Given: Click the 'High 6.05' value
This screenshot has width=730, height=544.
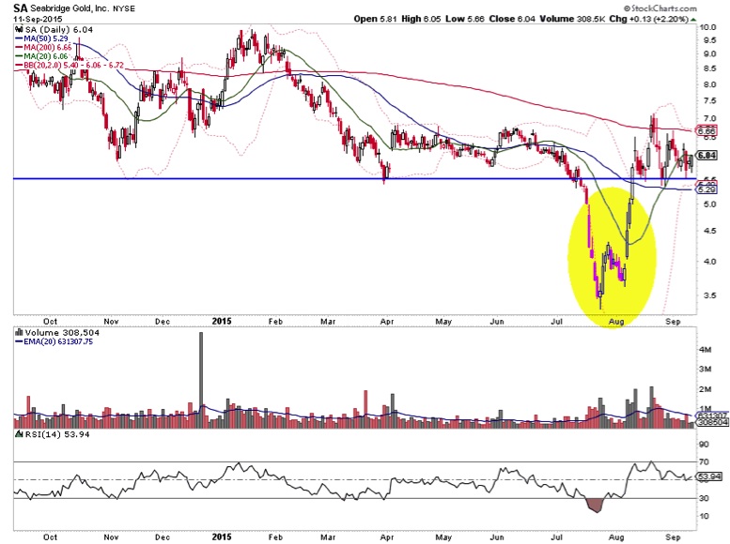Looking at the screenshot, I should coord(420,19).
